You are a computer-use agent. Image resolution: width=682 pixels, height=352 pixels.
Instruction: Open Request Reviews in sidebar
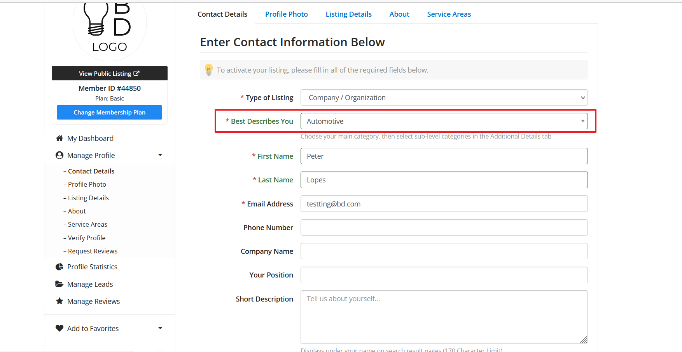pyautogui.click(x=93, y=251)
